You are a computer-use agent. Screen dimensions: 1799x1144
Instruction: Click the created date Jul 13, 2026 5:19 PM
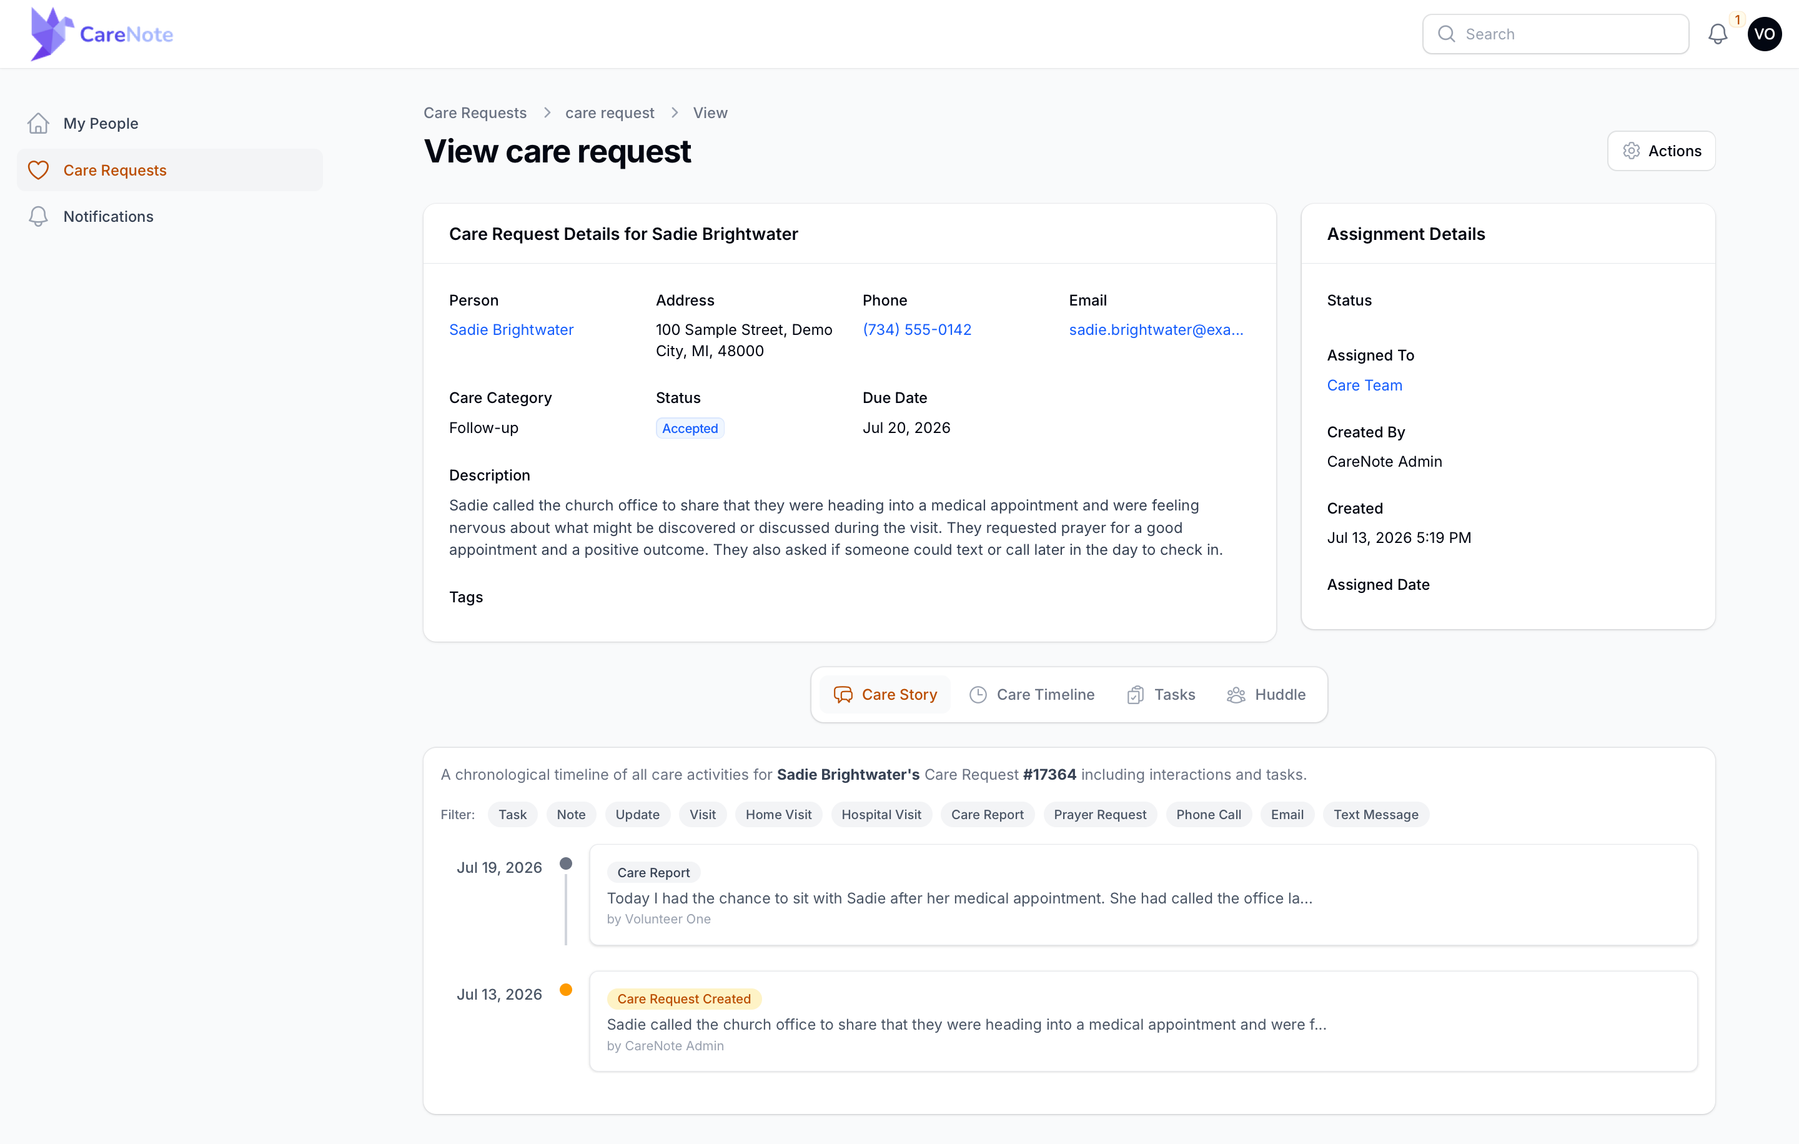(x=1399, y=537)
